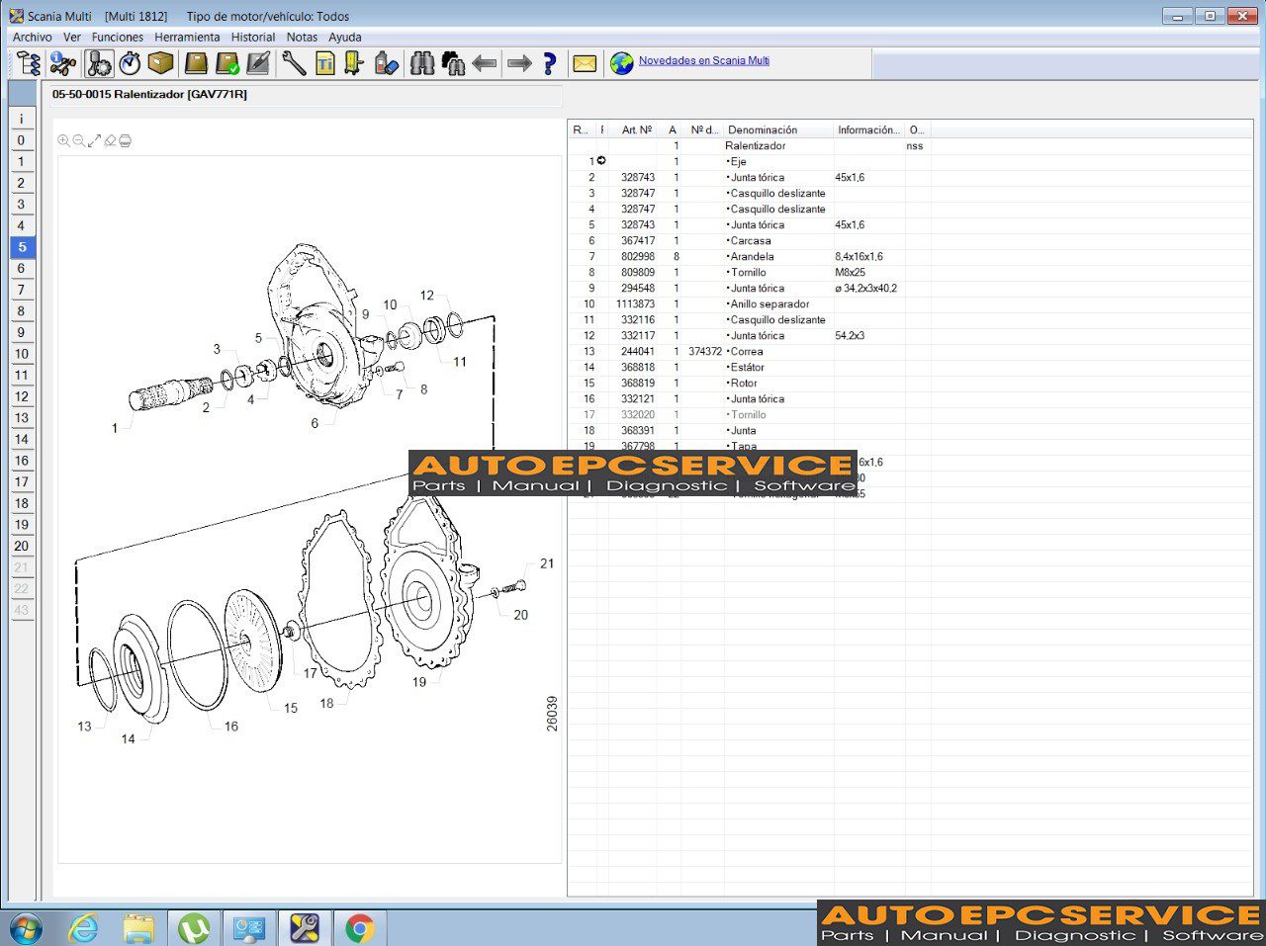Select the 'i' info tab in sidebar
1266x946 pixels.
click(x=21, y=120)
